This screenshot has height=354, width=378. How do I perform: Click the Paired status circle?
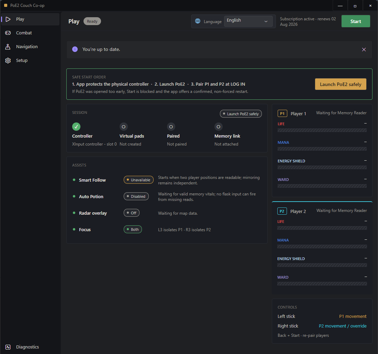point(171,127)
